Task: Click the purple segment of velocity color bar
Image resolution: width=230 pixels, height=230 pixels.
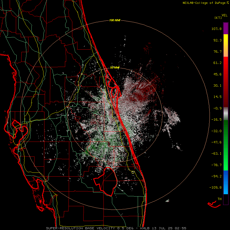Action: (226, 28)
